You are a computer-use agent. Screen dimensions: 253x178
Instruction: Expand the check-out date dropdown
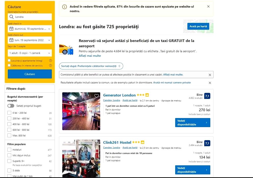tap(30, 40)
